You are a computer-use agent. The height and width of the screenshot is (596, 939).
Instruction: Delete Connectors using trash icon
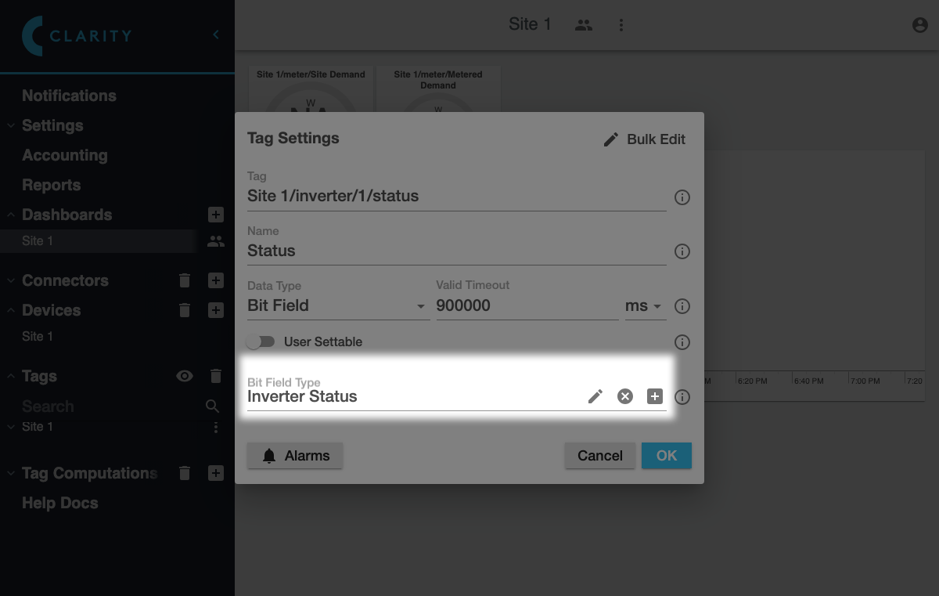[x=185, y=280]
